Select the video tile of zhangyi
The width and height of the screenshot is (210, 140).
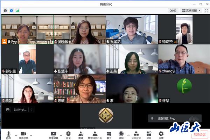184,59
